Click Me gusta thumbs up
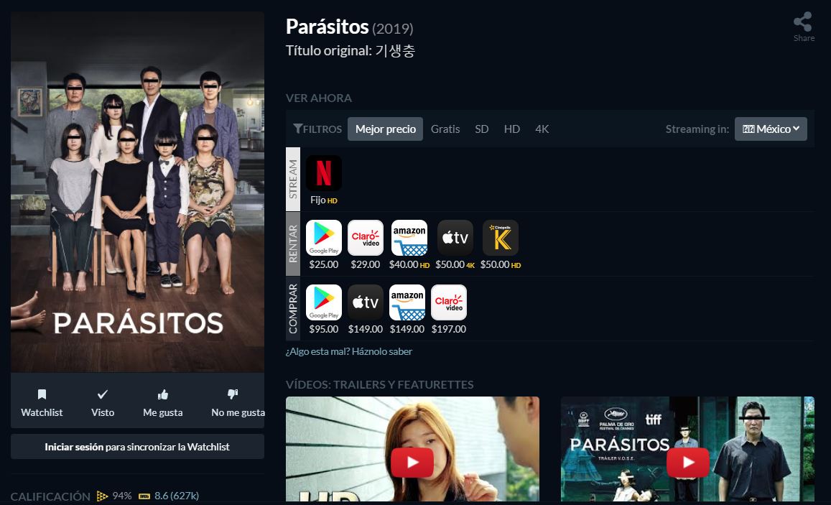 [163, 403]
